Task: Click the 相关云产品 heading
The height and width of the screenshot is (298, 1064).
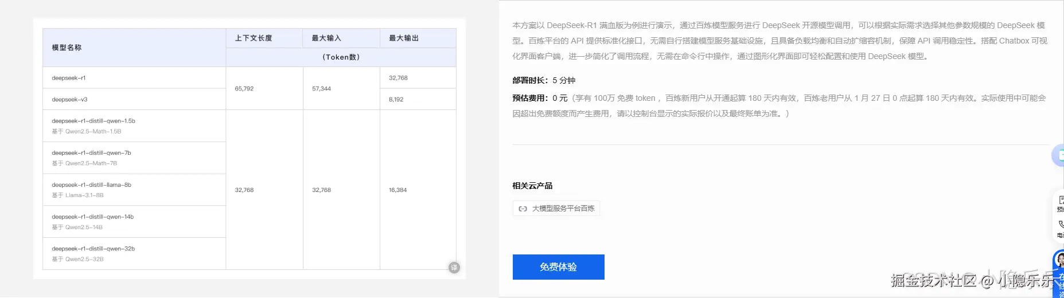Action: coord(532,186)
